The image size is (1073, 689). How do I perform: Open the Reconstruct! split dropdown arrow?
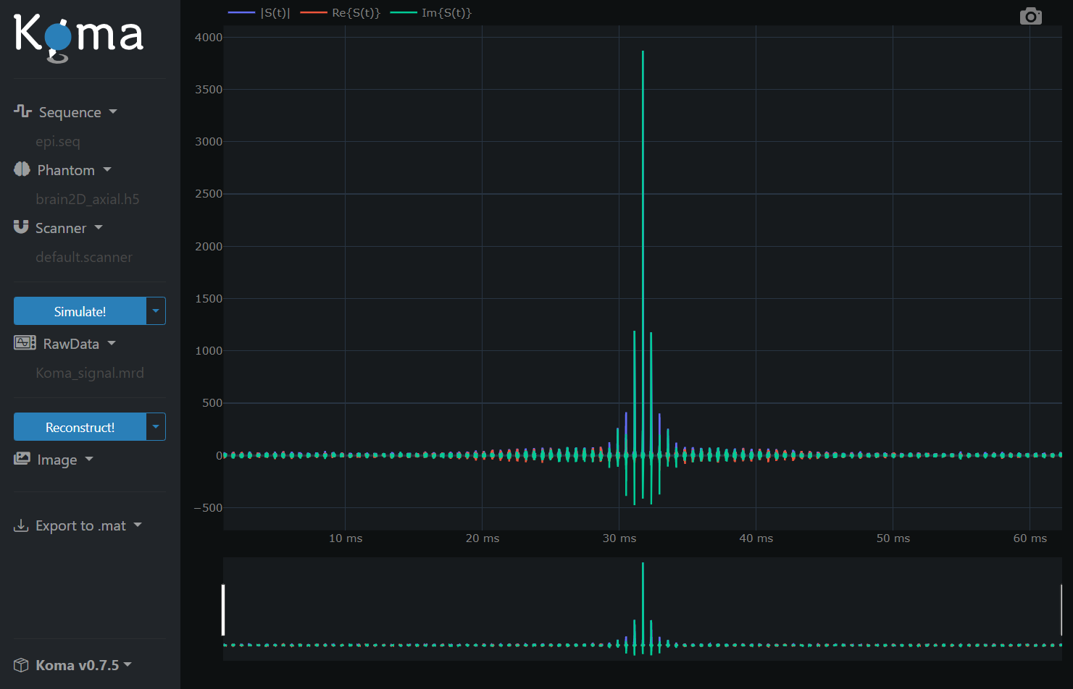[x=156, y=427]
